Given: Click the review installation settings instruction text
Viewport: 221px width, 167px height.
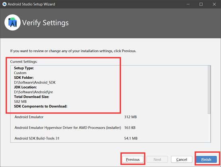Looking at the screenshot, I should 73,51.
